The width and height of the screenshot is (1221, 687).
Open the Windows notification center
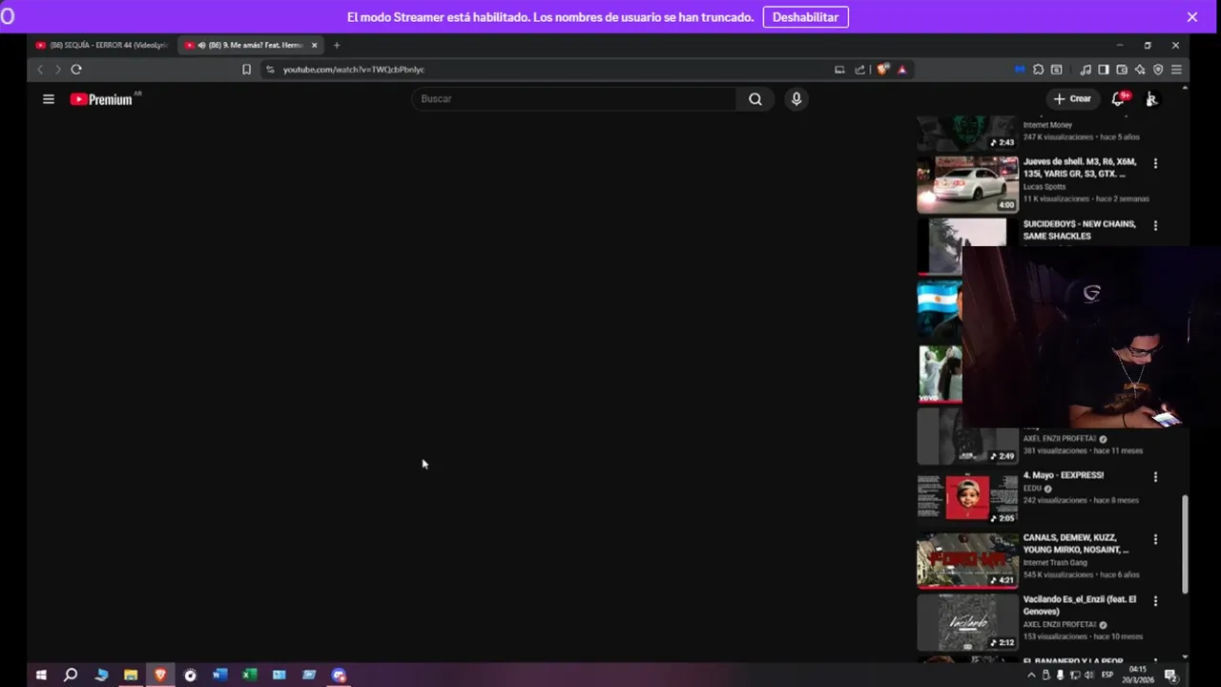click(x=1170, y=676)
